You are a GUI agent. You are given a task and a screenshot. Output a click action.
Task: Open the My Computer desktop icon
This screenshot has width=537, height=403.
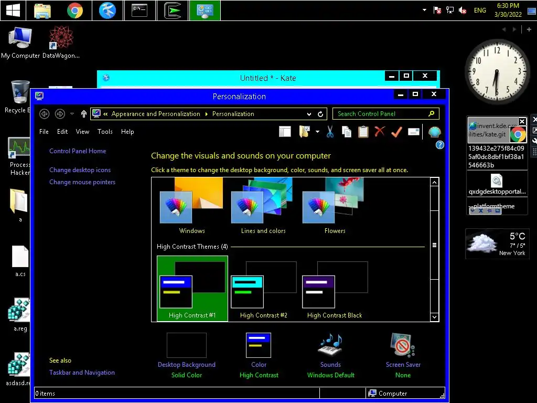coord(20,43)
